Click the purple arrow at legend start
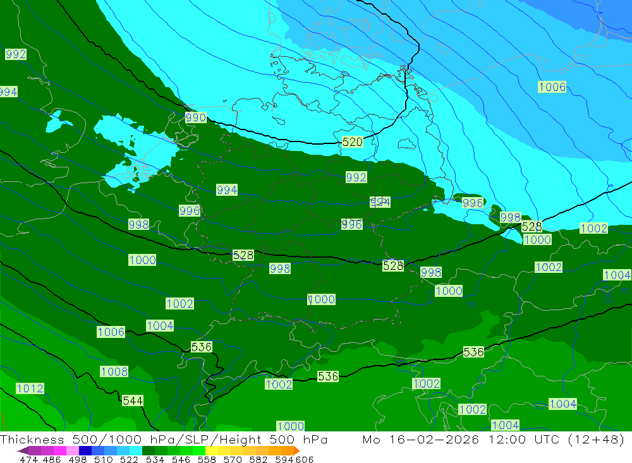The width and height of the screenshot is (632, 463). point(23,450)
